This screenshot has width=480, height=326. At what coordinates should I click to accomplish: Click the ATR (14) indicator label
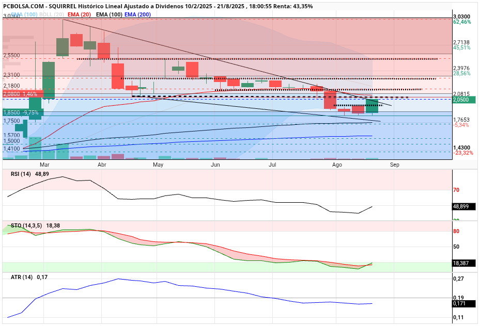21,277
